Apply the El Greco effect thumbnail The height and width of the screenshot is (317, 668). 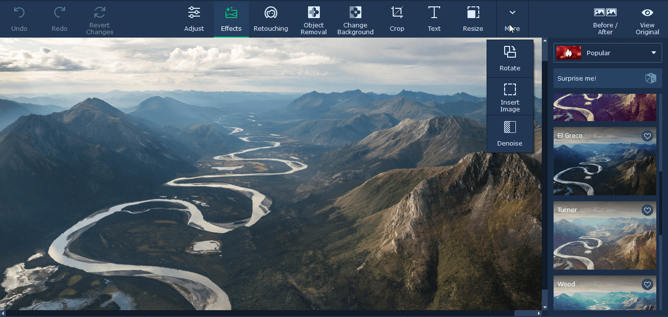[x=605, y=161]
